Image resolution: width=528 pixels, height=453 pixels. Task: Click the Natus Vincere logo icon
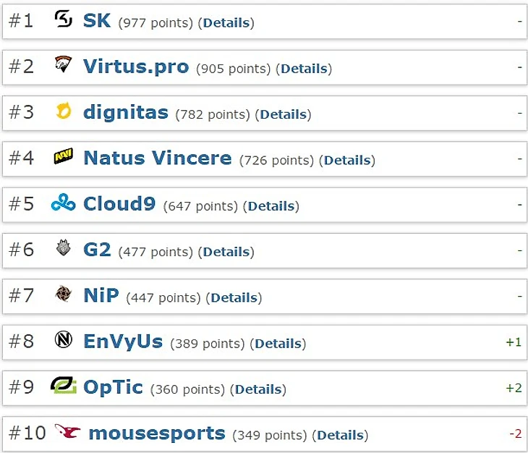pos(64,157)
